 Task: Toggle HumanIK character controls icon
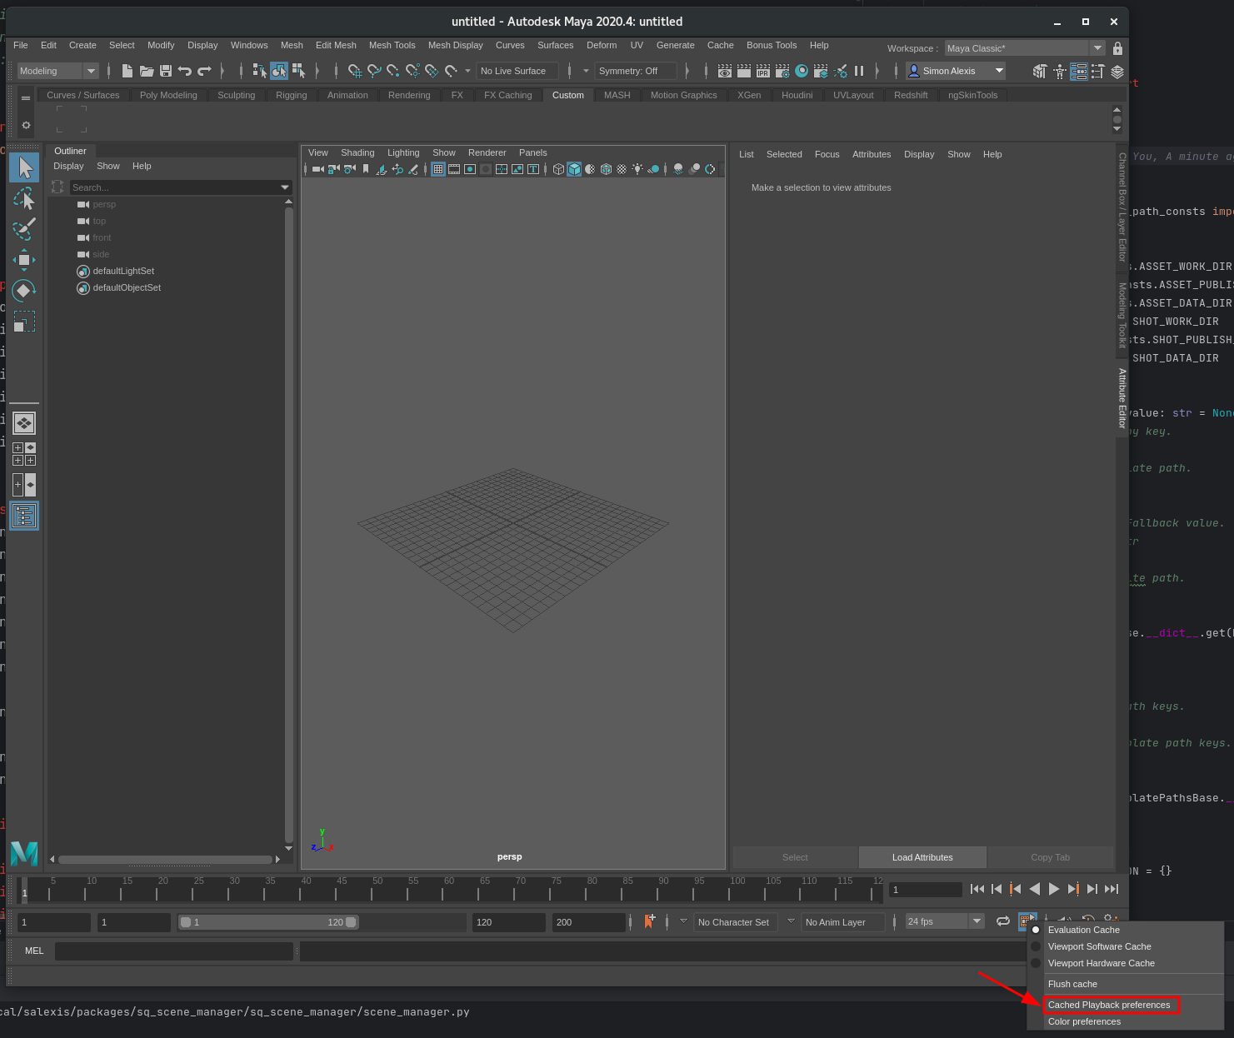1059,71
